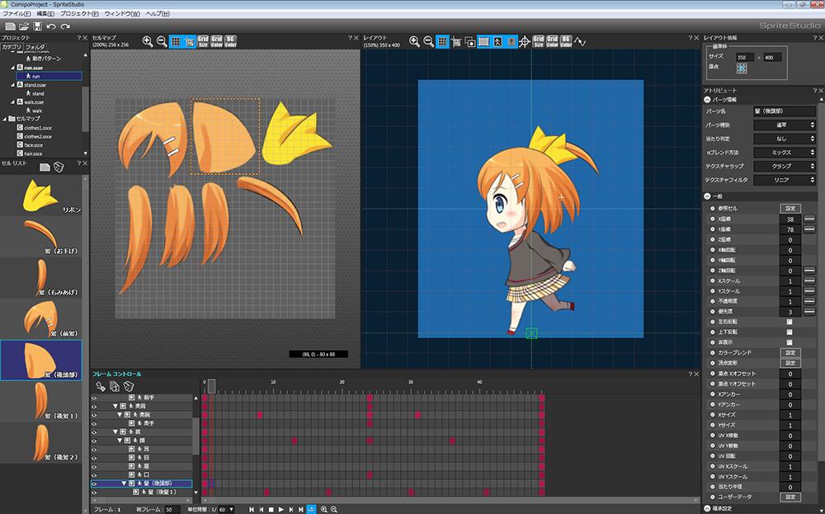The height and width of the screenshot is (514, 825).
Task: Open the αブレンド方法 dropdown
Action: tap(784, 152)
